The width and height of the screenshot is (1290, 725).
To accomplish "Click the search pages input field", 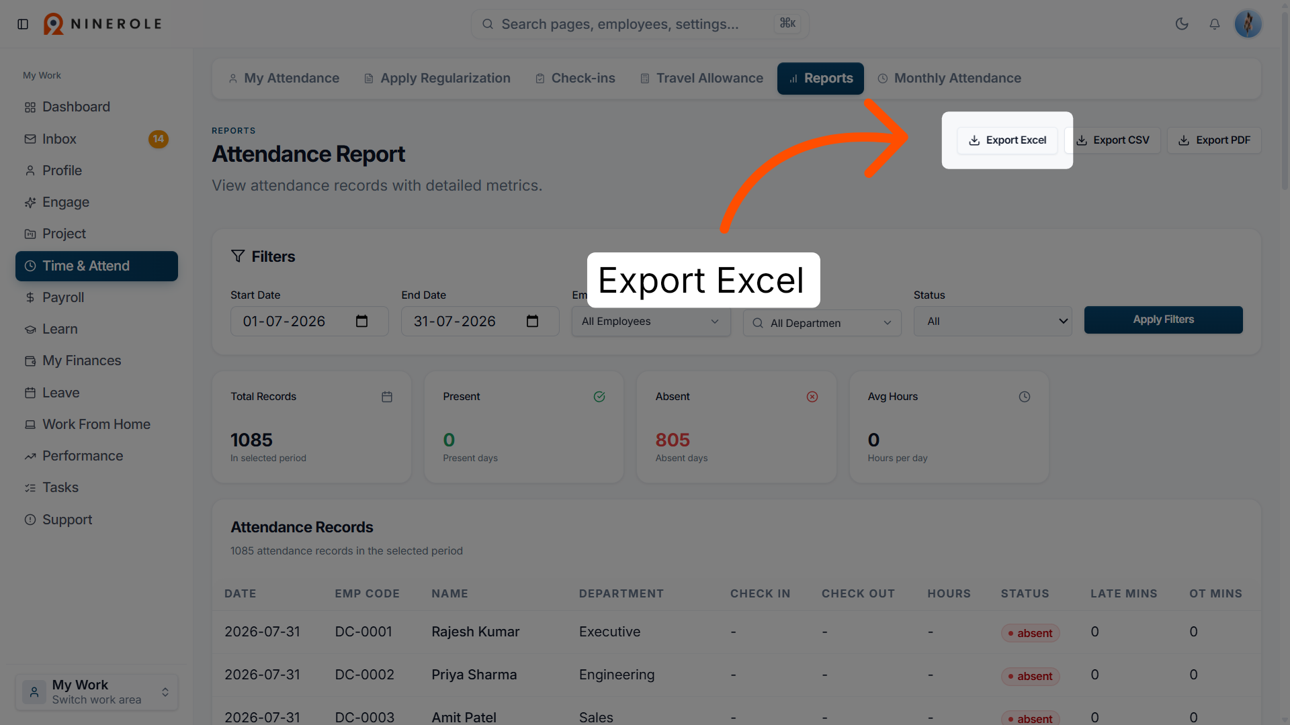I will point(640,24).
